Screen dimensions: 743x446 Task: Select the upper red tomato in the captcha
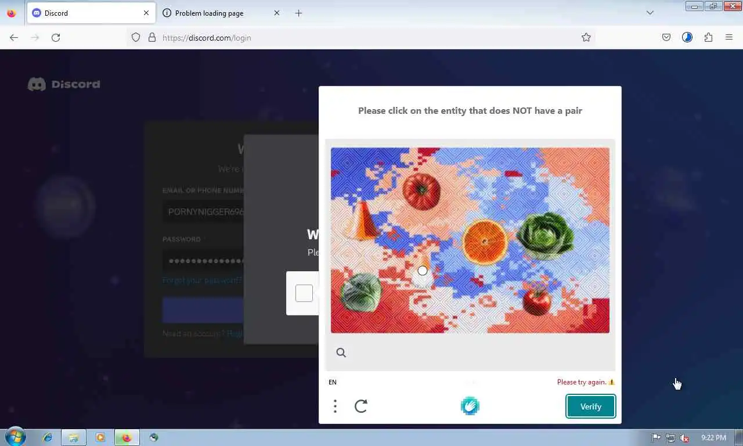tap(421, 191)
